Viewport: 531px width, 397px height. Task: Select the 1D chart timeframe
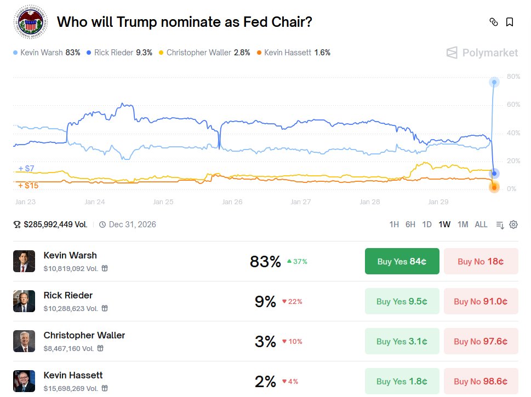(x=427, y=225)
